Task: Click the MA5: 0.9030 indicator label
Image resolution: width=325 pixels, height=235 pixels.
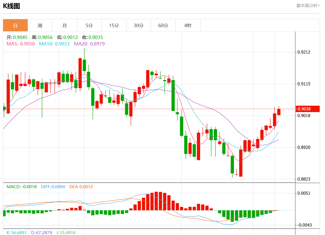Action: coord(21,44)
